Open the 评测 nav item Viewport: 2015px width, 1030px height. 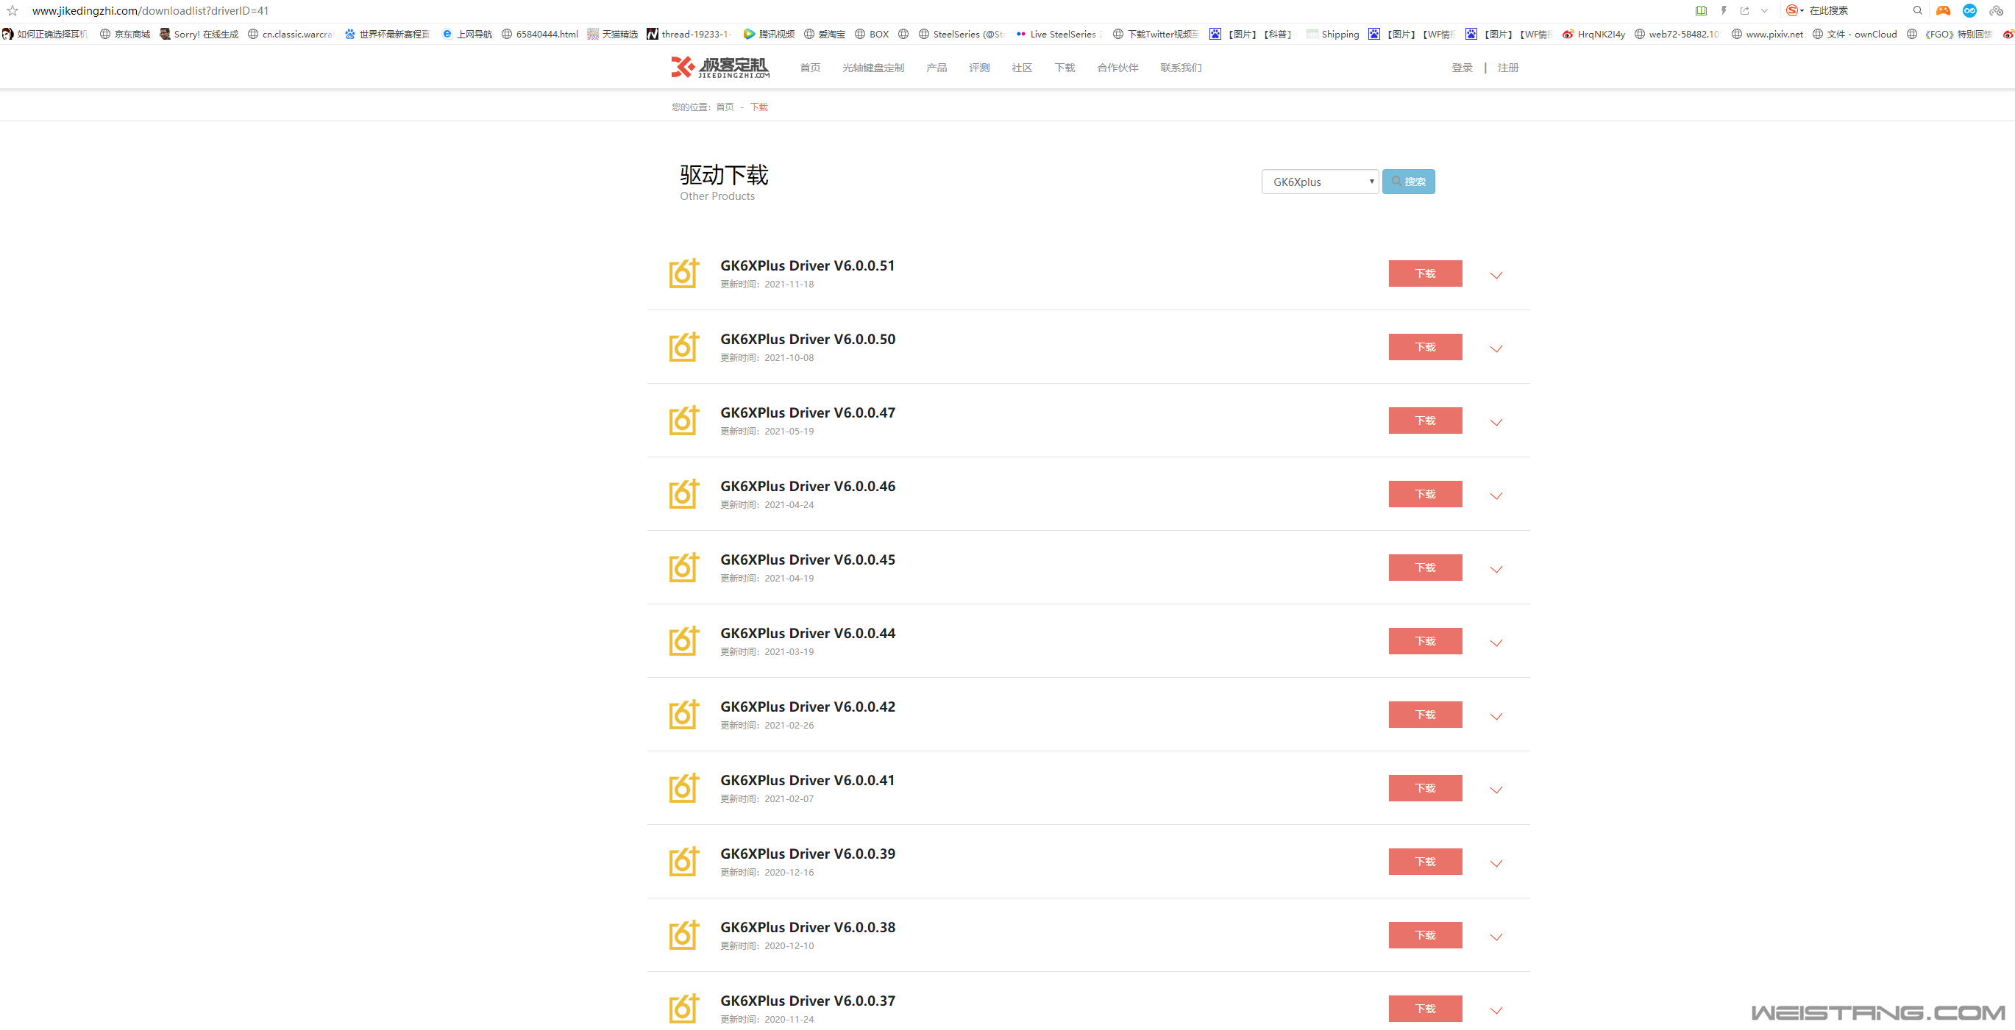coord(979,68)
